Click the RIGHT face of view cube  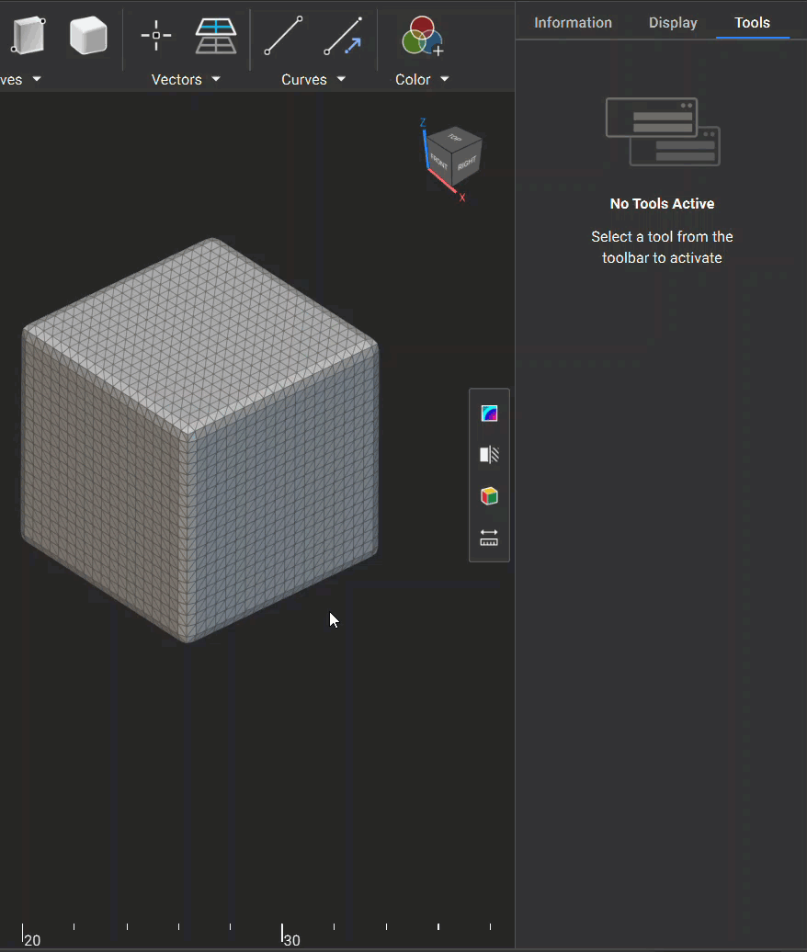click(466, 164)
